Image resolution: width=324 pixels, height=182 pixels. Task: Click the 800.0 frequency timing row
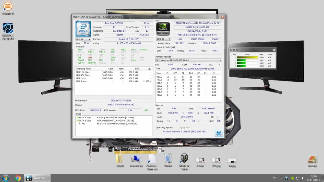(x=189, y=77)
